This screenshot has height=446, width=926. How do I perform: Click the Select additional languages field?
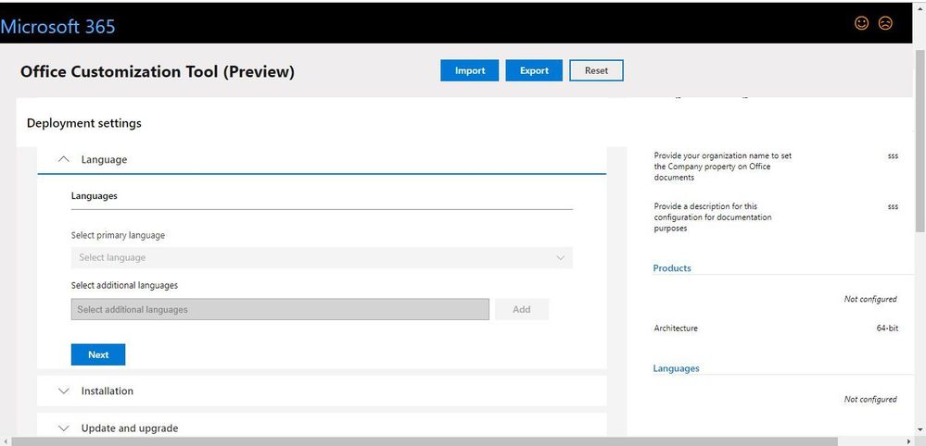pyautogui.click(x=280, y=309)
